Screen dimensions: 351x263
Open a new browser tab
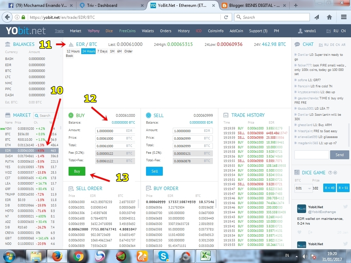tap(296, 5)
